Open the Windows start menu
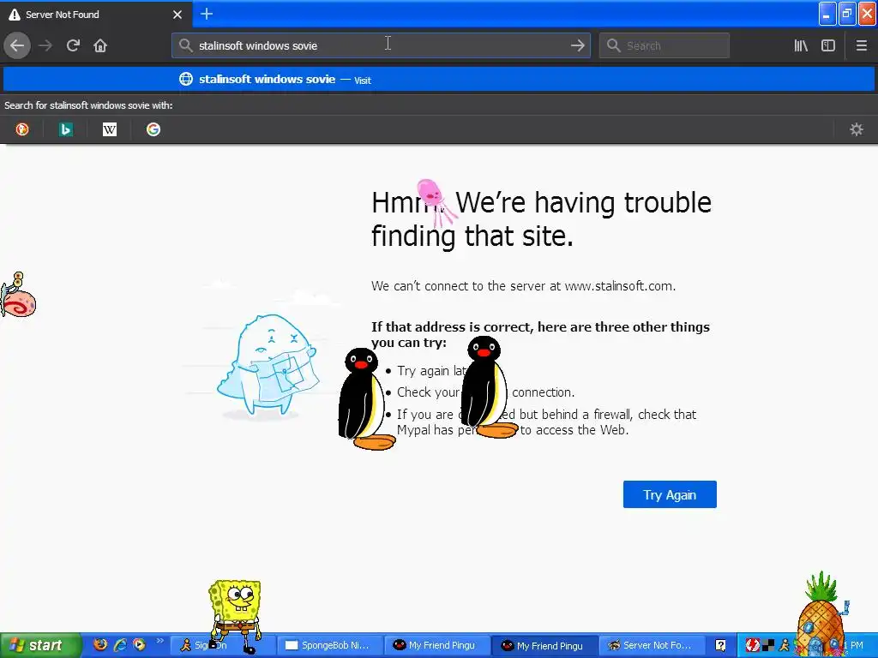The height and width of the screenshot is (658, 878). coord(40,645)
